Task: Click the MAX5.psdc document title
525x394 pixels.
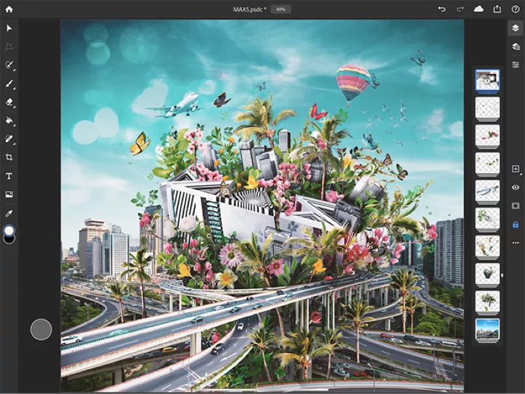Action: click(249, 9)
